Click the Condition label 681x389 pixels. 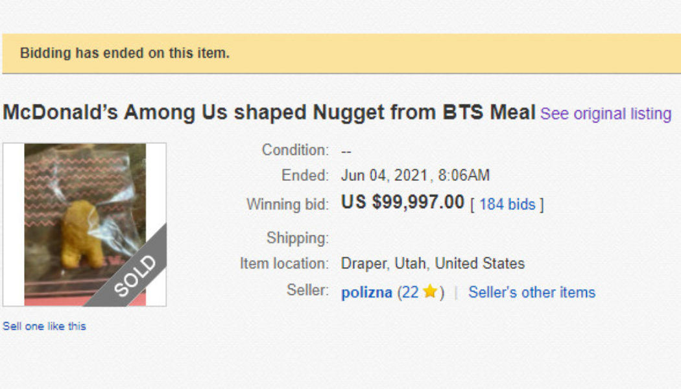[295, 150]
